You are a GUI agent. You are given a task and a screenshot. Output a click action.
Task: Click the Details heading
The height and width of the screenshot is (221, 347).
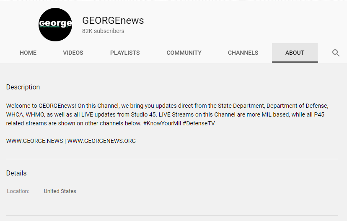[16, 173]
